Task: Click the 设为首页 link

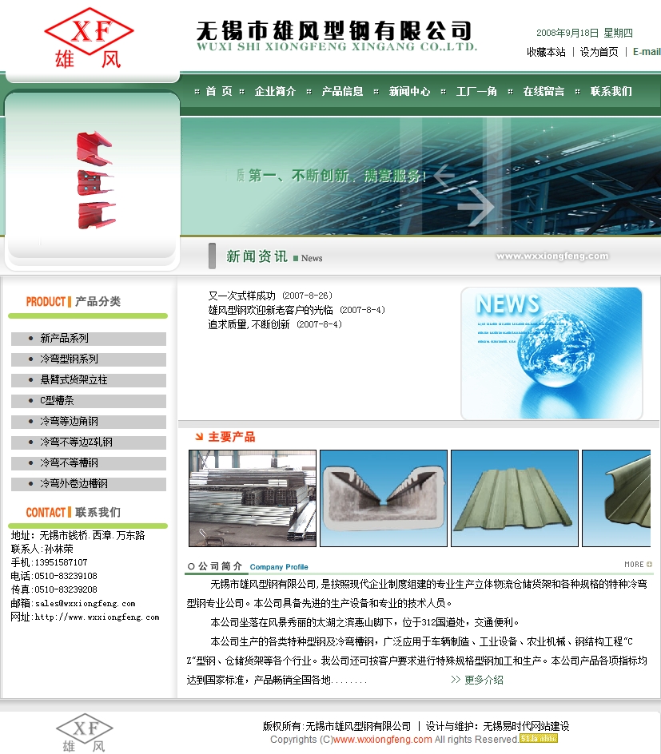Action: [599, 52]
